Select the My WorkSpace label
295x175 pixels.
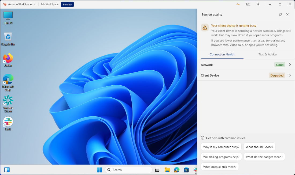point(50,4)
